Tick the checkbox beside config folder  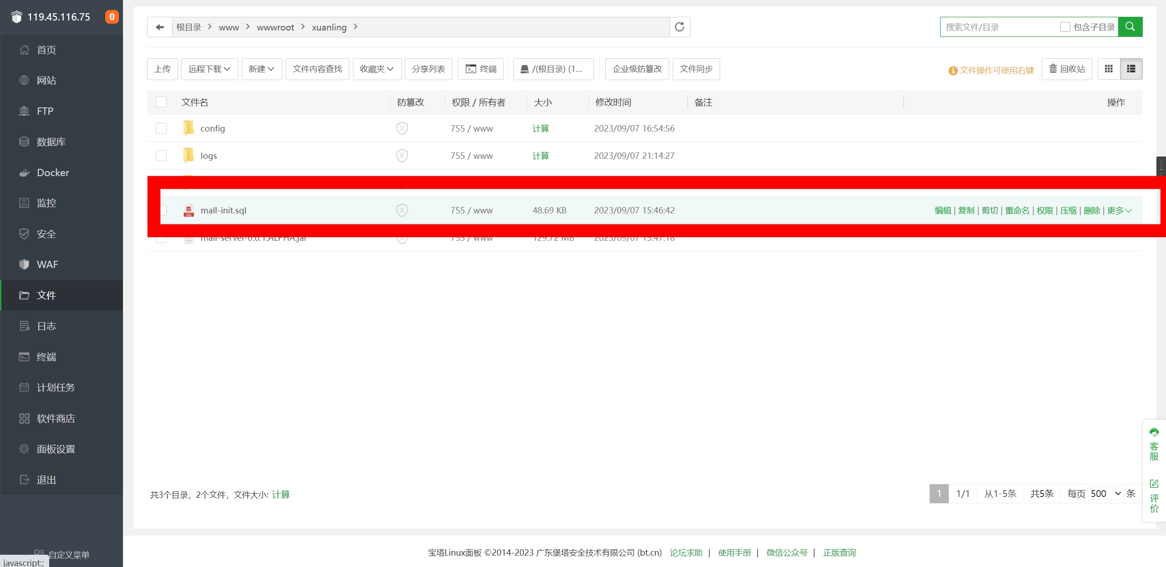pyautogui.click(x=161, y=128)
